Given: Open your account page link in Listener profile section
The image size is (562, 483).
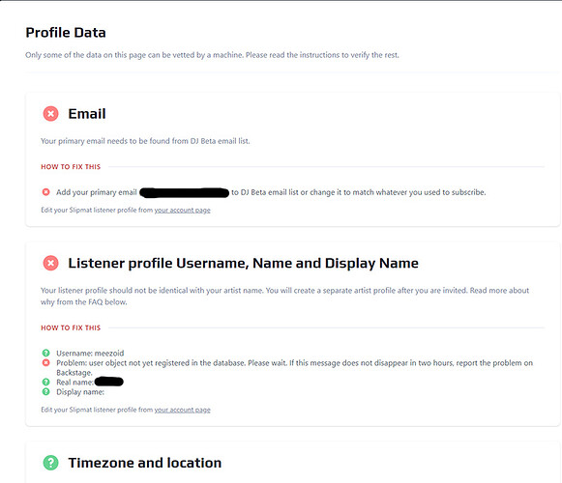Looking at the screenshot, I should point(183,410).
